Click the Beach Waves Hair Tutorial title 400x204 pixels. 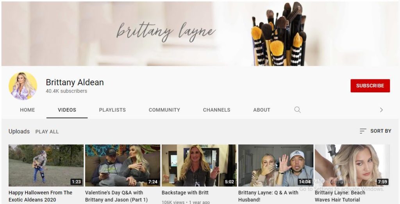(340, 196)
